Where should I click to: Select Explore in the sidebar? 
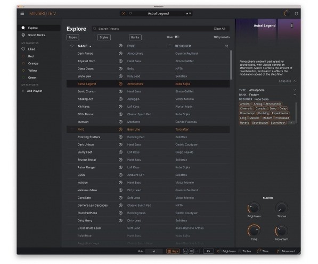[38, 28]
